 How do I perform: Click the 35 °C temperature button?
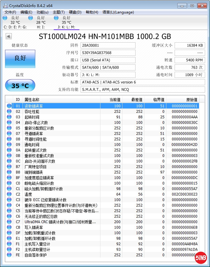click(x=20, y=86)
